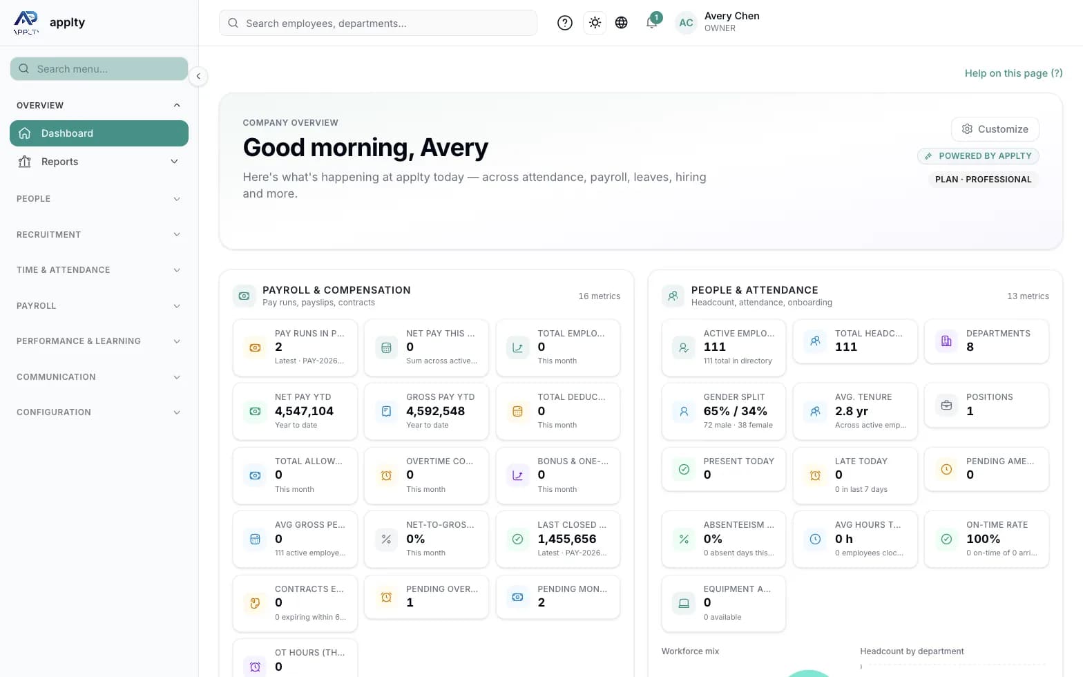
Task: Click the Present Today checkmark icon
Action: 684,469
